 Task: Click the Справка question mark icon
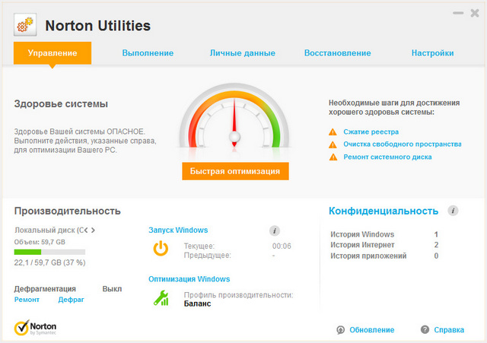425,329
